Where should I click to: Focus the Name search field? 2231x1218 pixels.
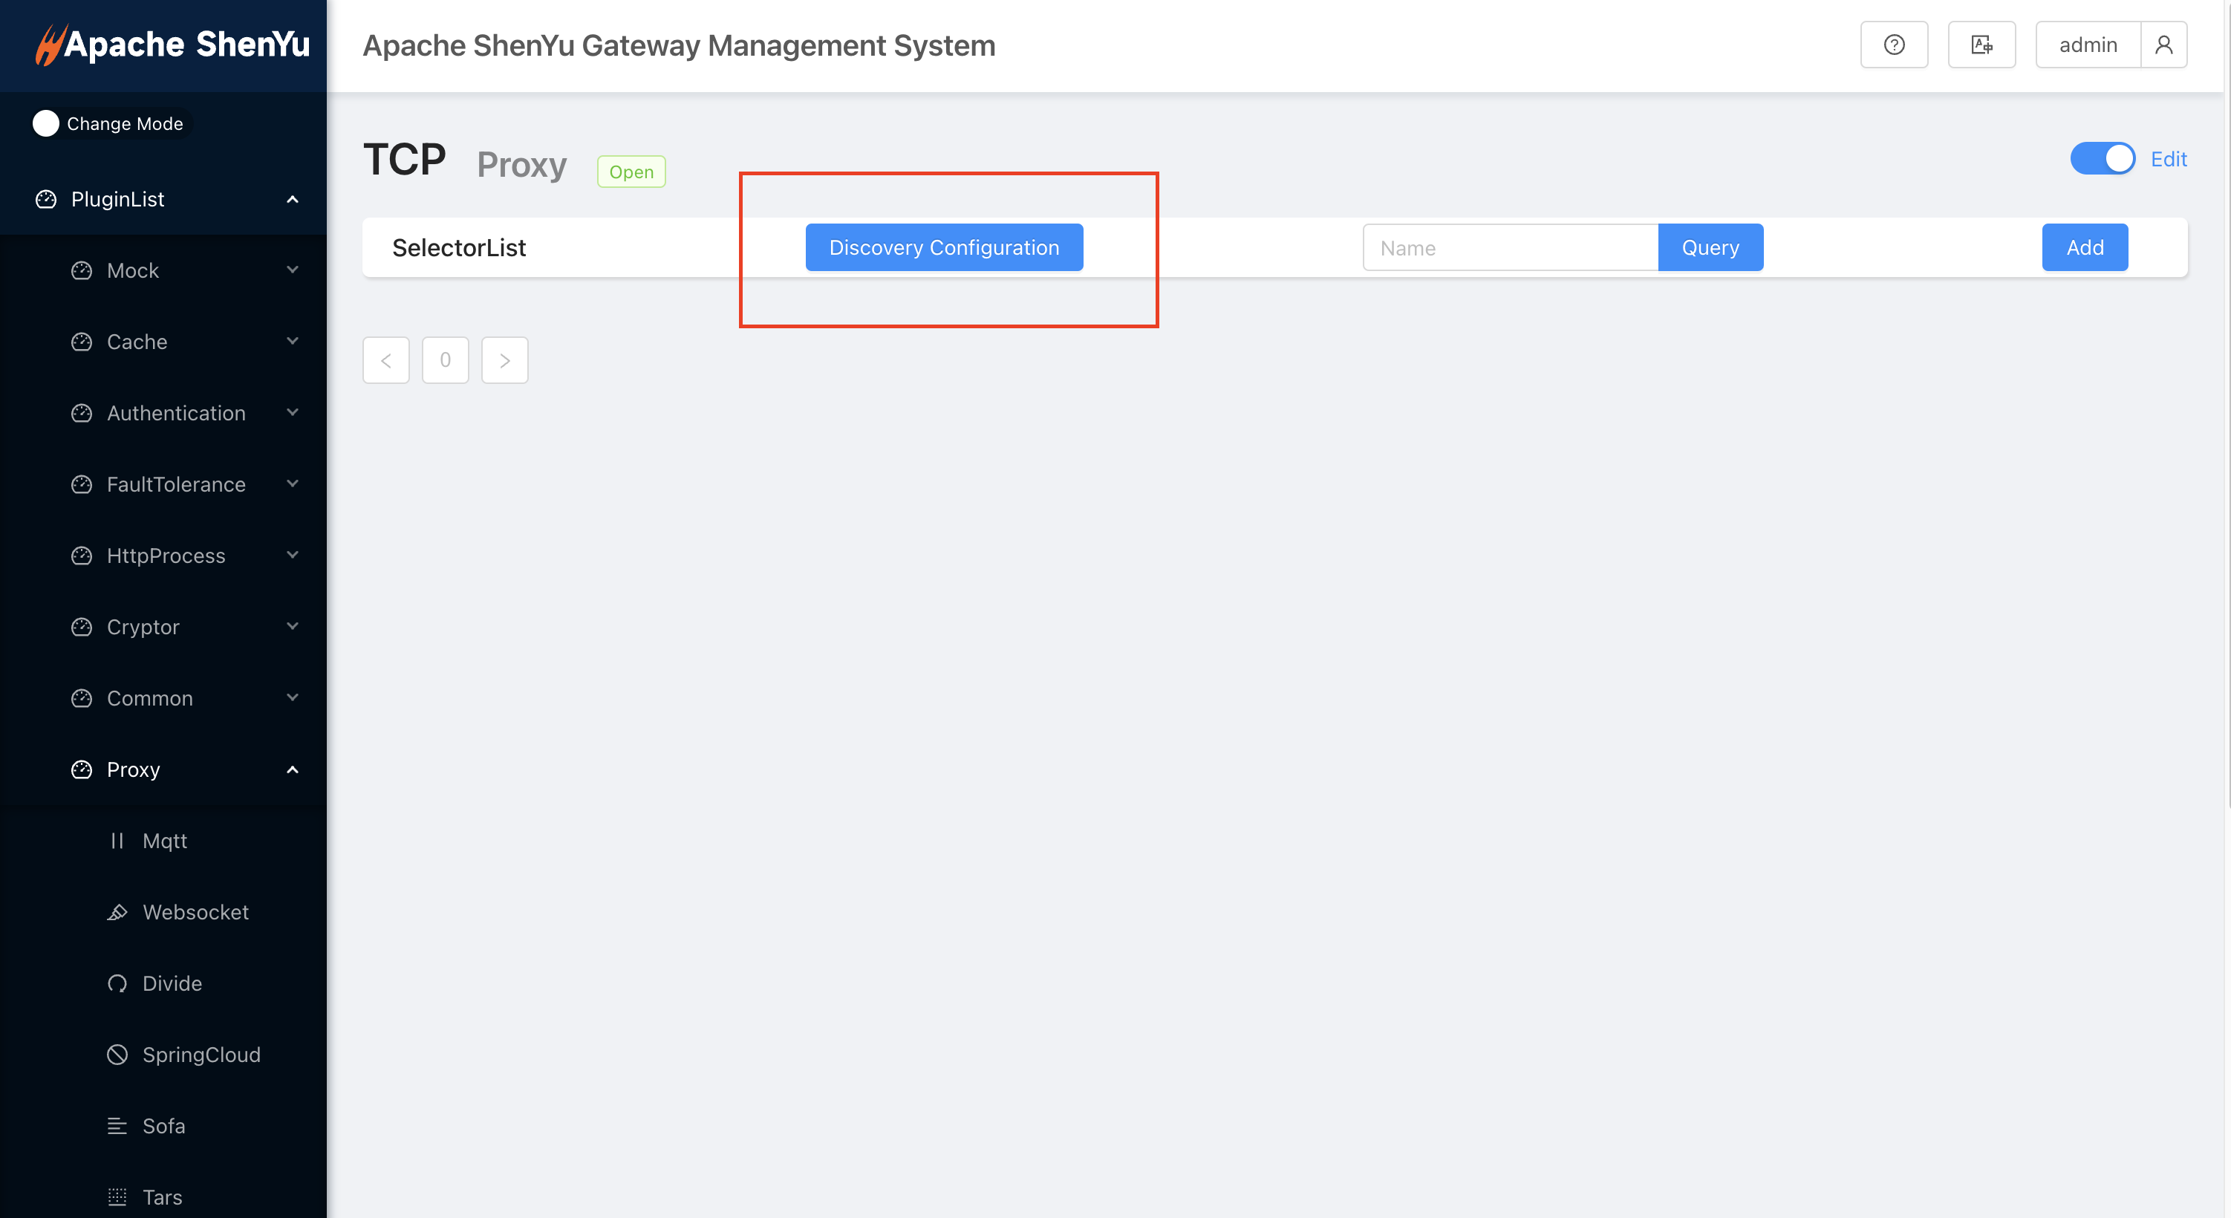(1510, 248)
